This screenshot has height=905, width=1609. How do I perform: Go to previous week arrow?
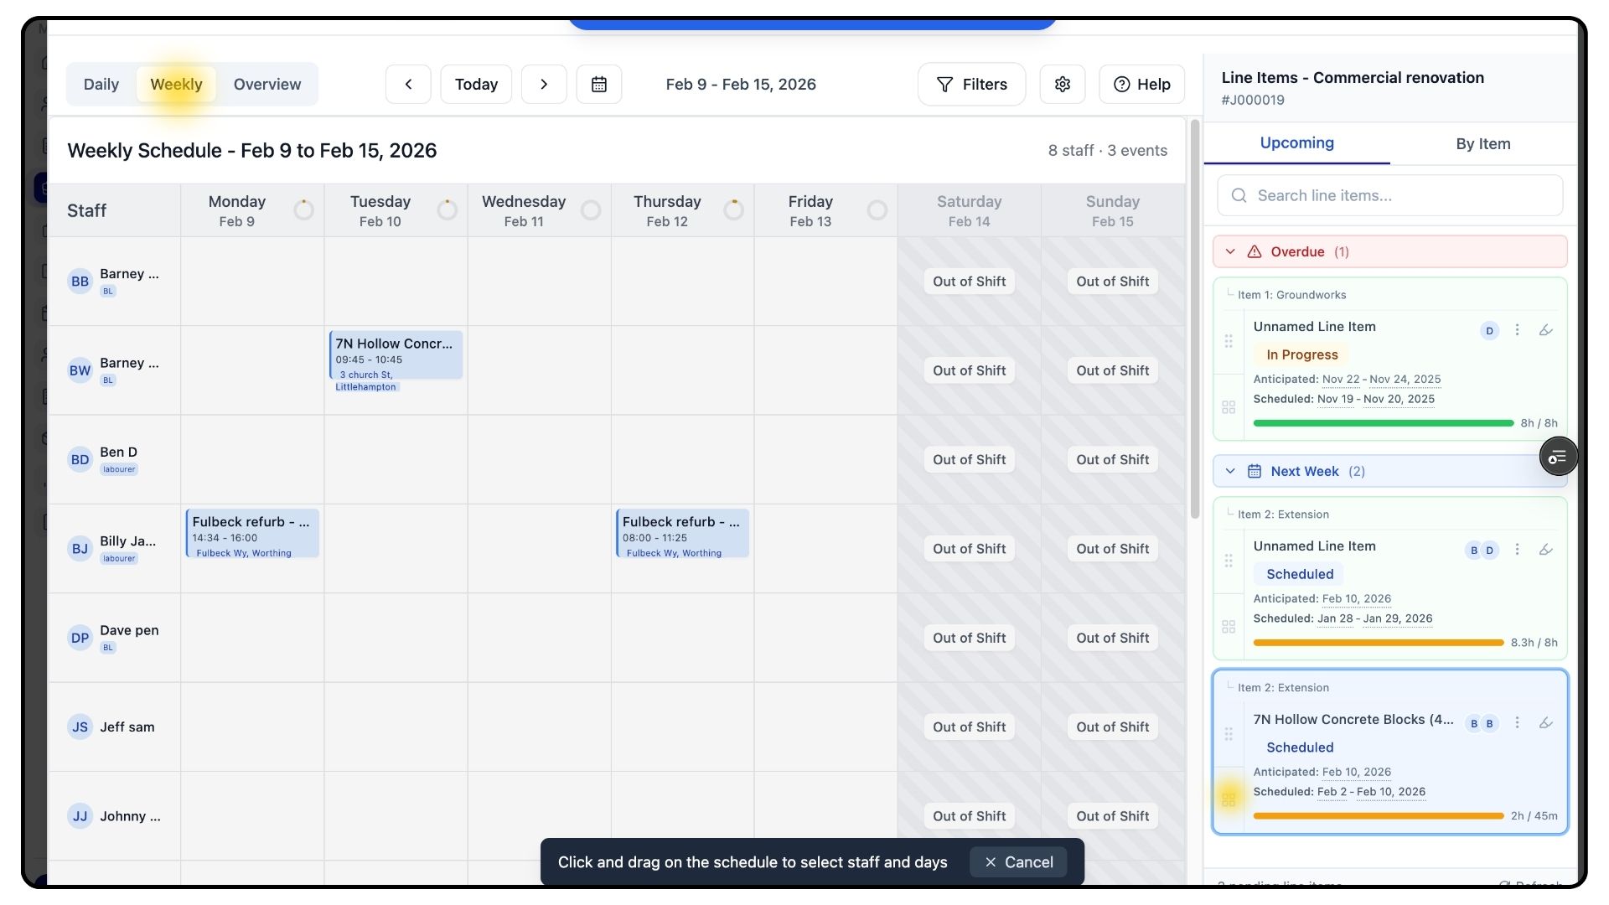(x=408, y=85)
